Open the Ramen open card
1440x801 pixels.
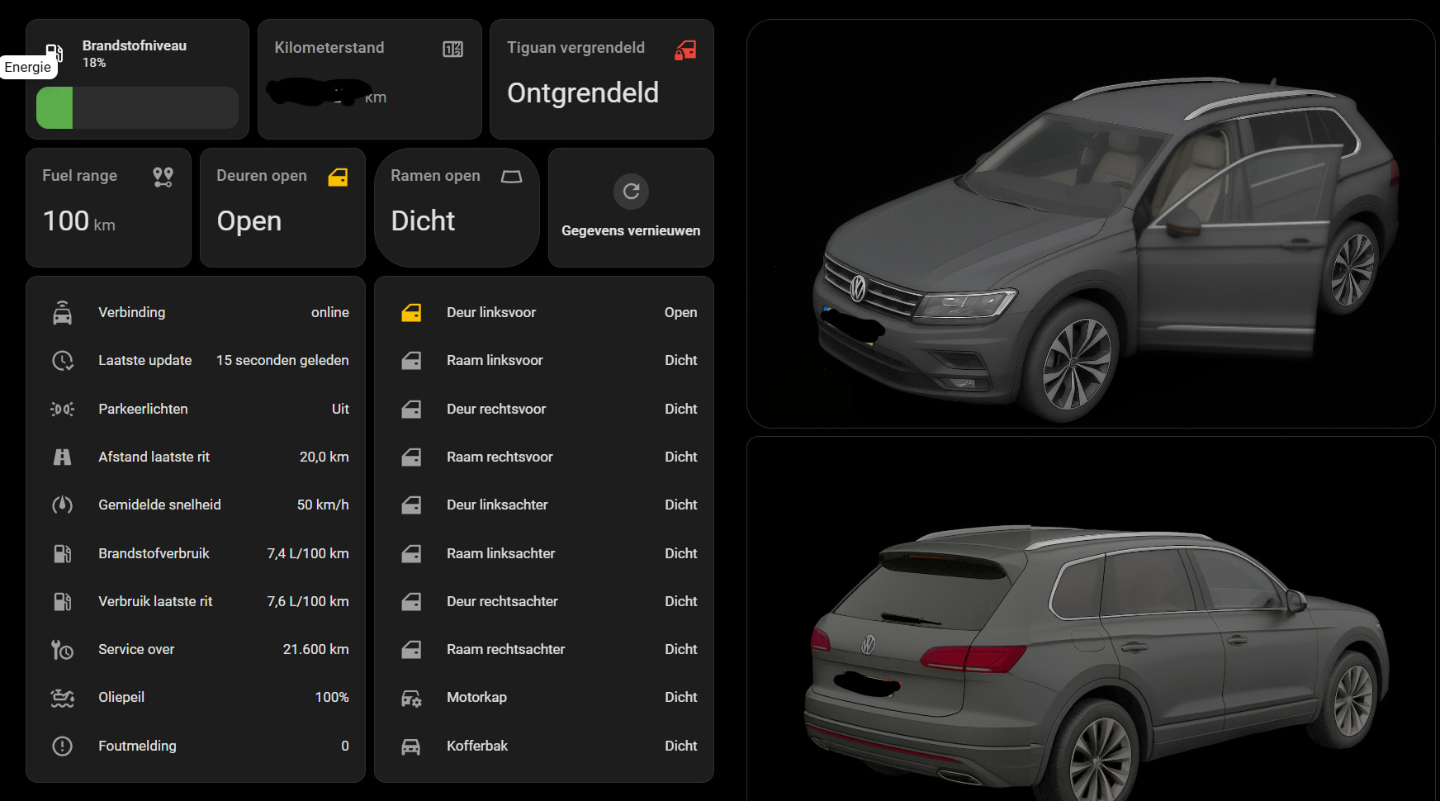point(457,208)
